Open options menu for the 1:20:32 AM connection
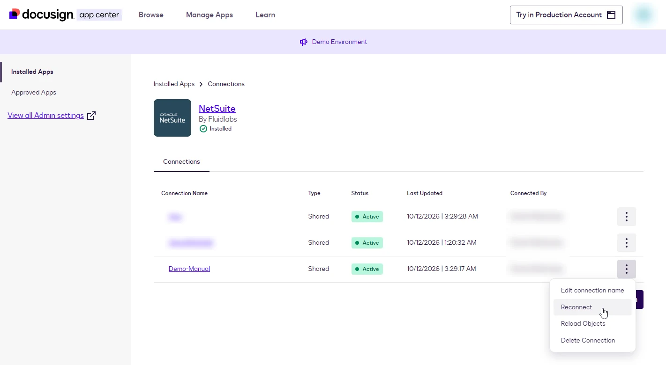The width and height of the screenshot is (666, 365). [627, 243]
